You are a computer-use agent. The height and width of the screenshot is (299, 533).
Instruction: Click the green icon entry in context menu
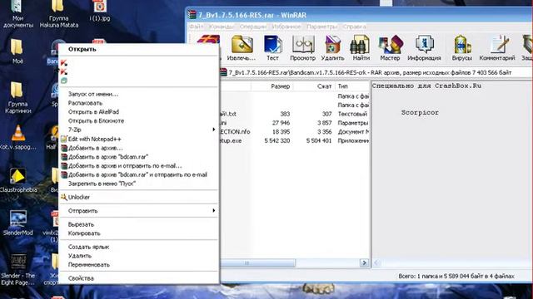(x=64, y=81)
